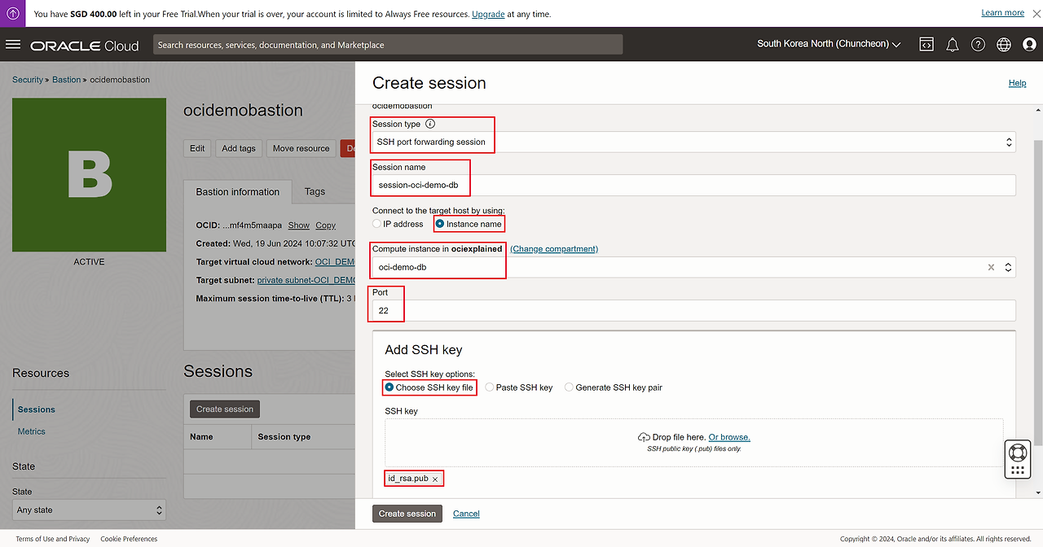Switch to the Tags tab
This screenshot has width=1043, height=547.
tap(315, 192)
